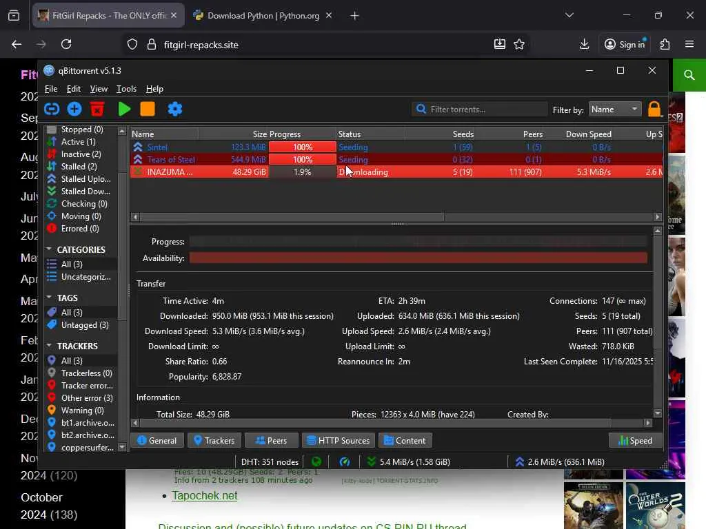Switch to the Peers tab
The height and width of the screenshot is (529, 706).
(272, 440)
